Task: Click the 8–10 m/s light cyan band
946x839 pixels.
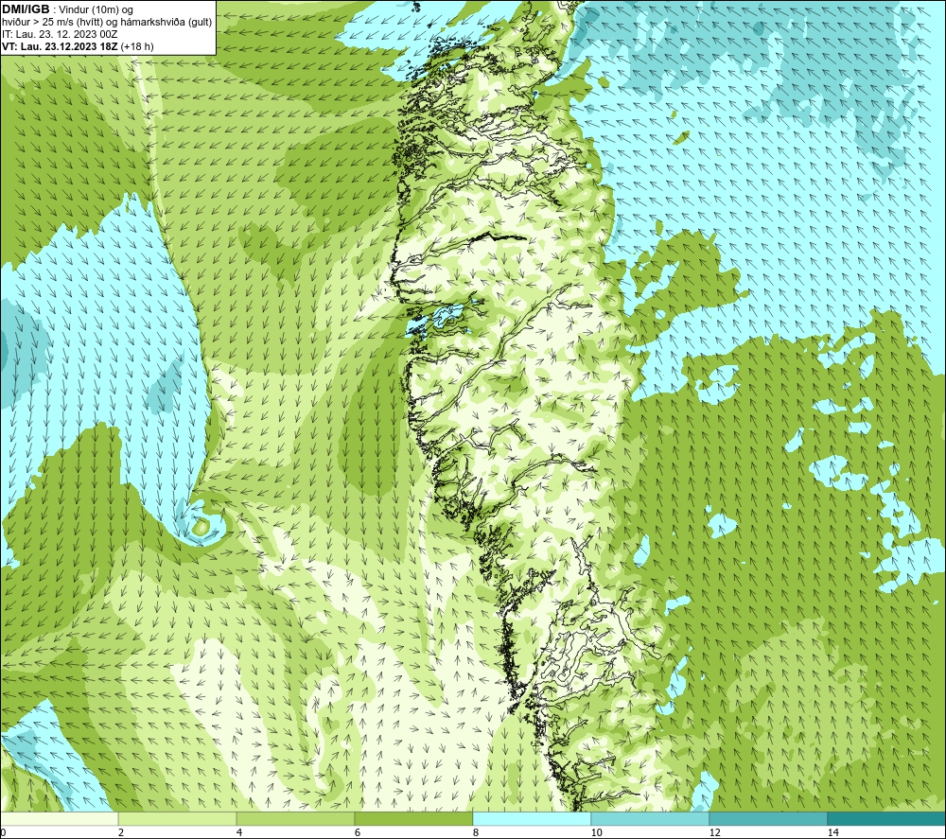Action: 532,819
